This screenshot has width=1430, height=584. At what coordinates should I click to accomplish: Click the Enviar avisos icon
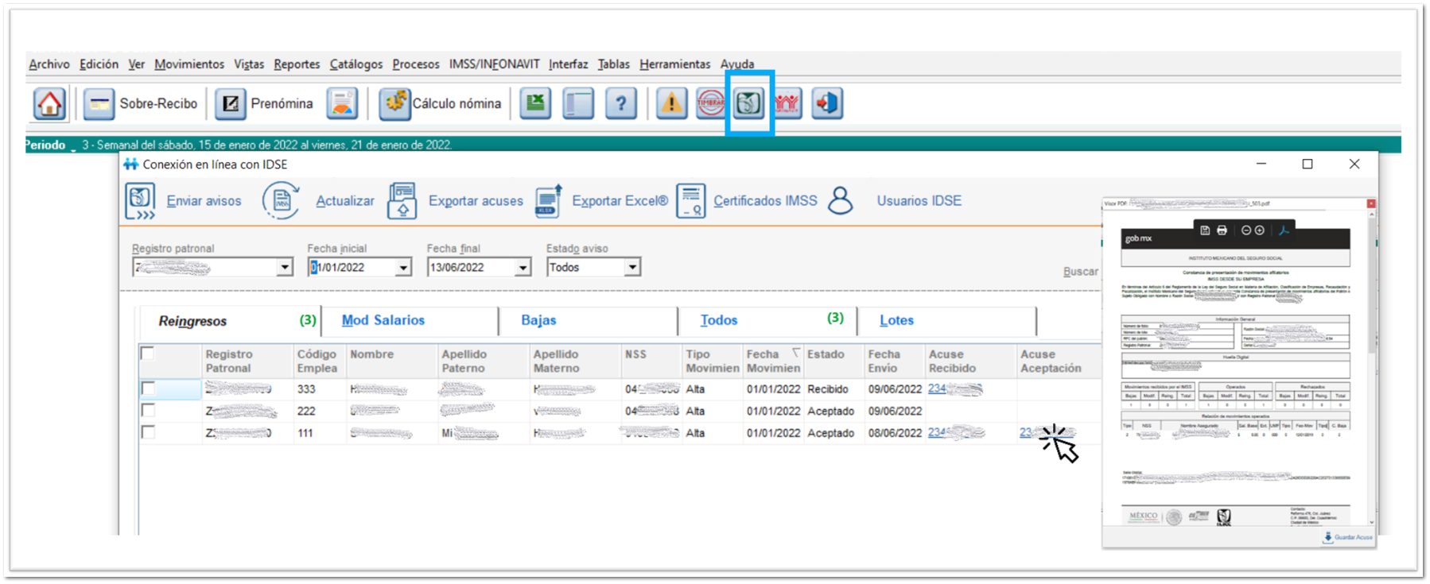click(140, 201)
